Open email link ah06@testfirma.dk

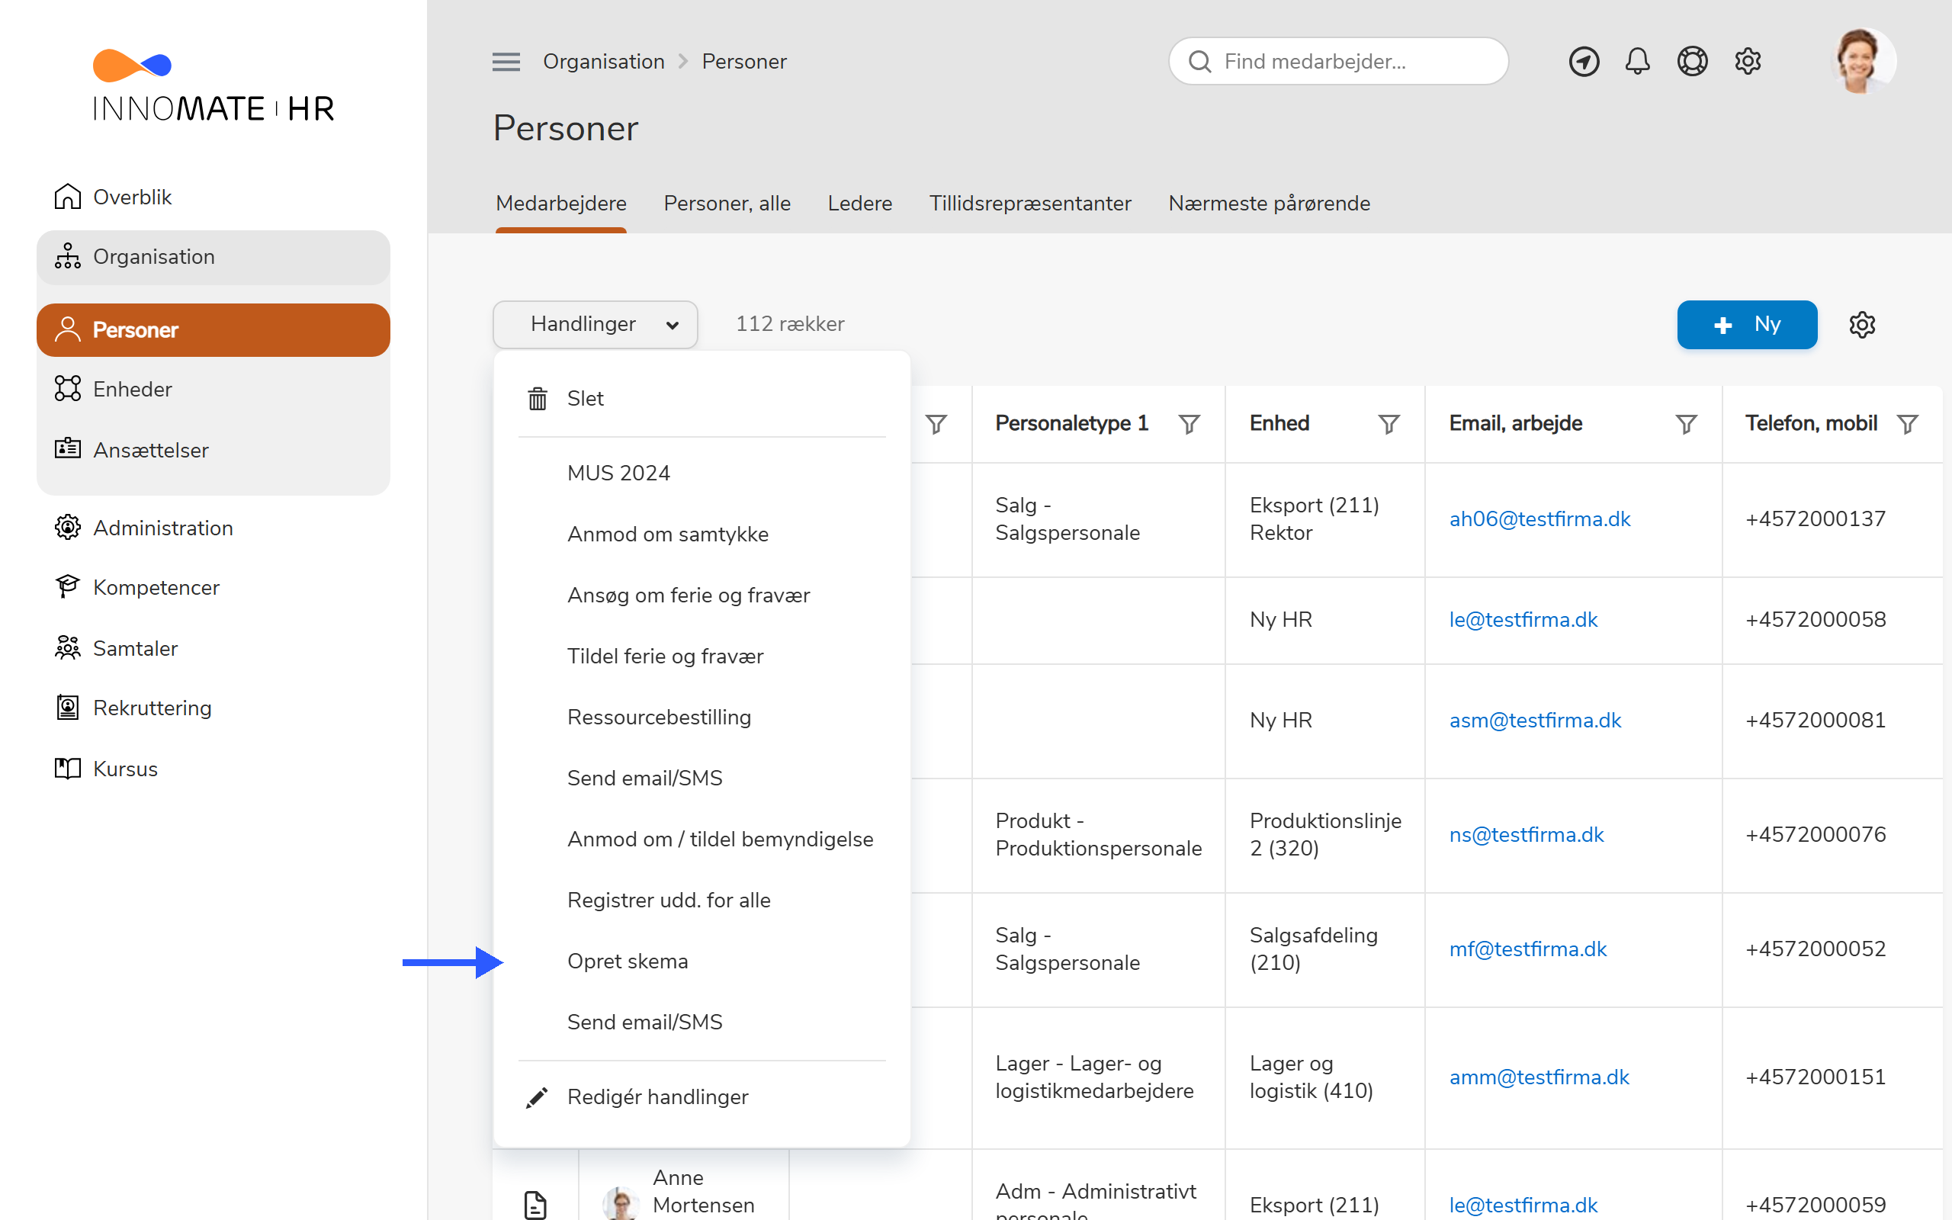pos(1539,518)
